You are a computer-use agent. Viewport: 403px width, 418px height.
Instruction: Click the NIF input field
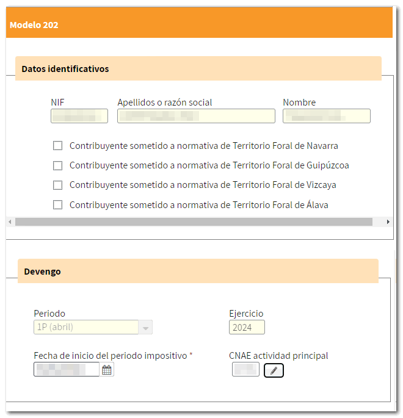[79, 116]
